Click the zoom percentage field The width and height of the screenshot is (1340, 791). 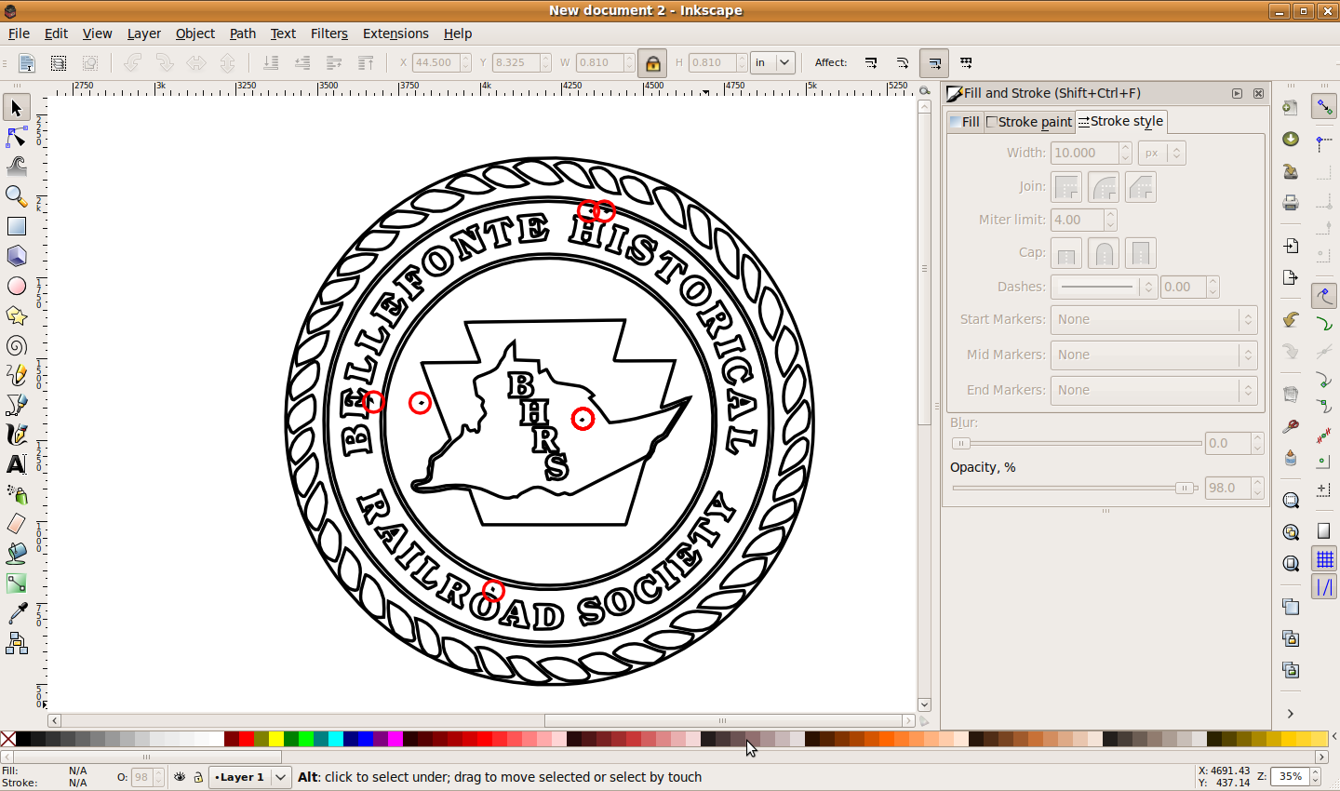[1290, 776]
